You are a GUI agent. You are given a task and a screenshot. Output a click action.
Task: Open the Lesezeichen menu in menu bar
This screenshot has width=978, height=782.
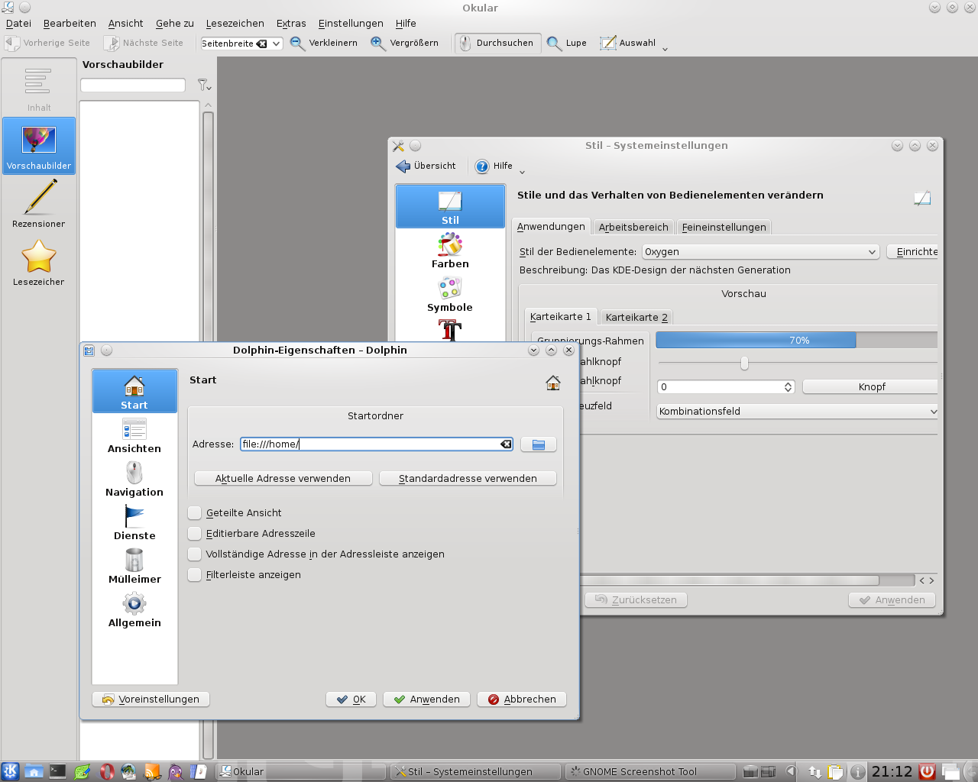(235, 24)
